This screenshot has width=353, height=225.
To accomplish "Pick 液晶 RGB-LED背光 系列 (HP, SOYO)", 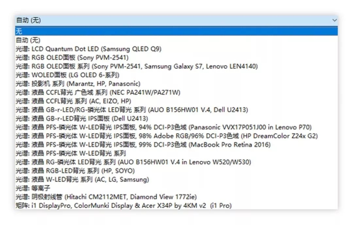I will coord(75,171).
